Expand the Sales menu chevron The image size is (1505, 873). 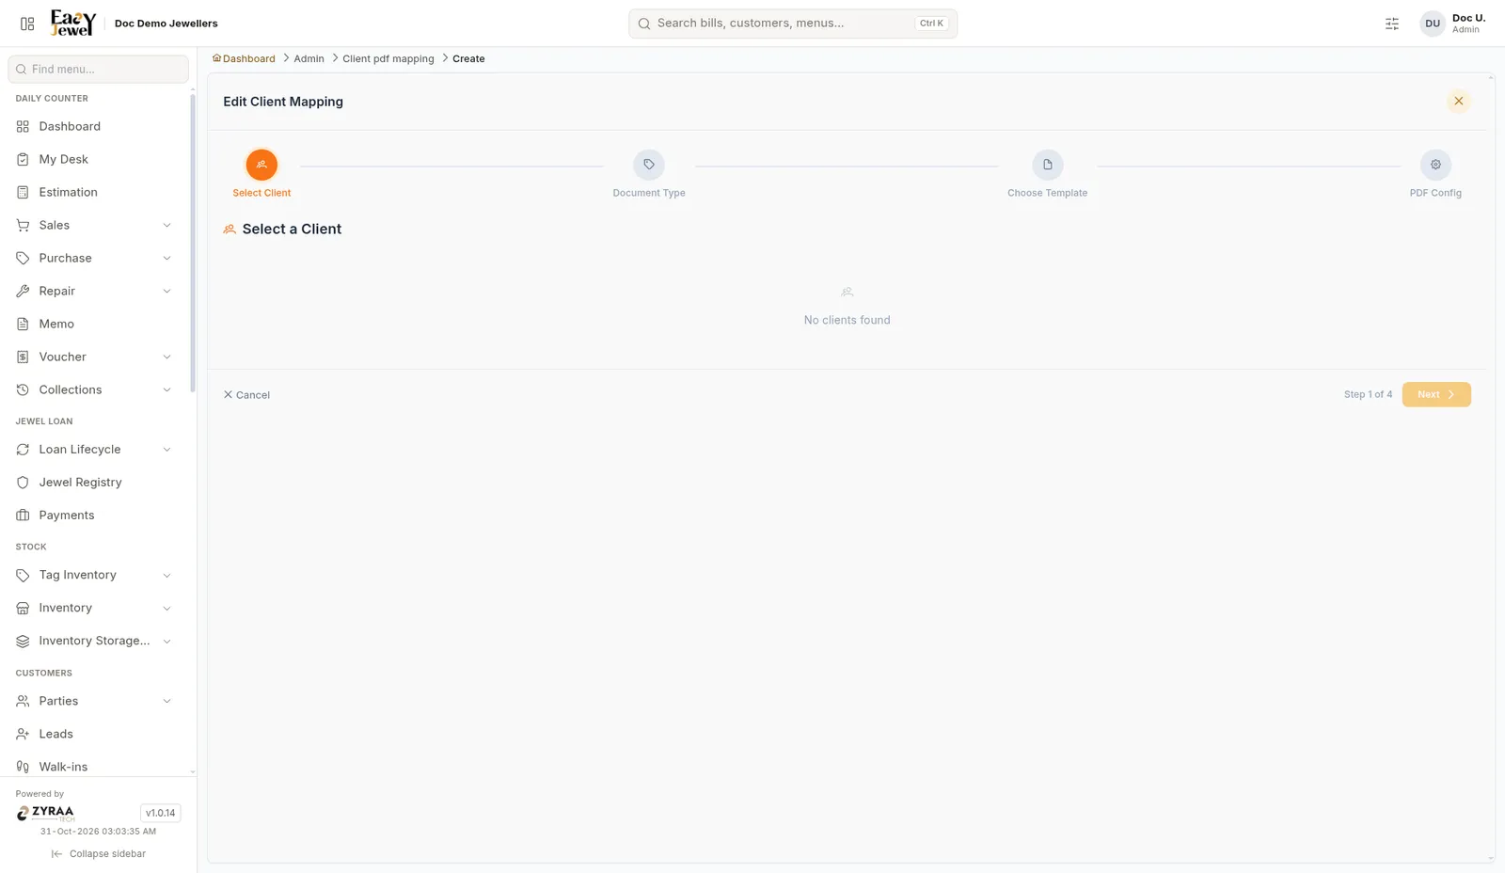[166, 225]
